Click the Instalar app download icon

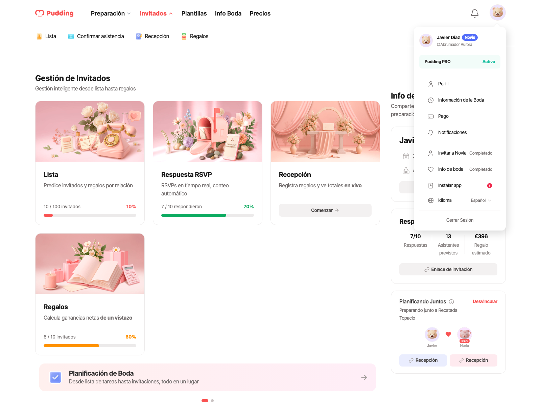431,186
